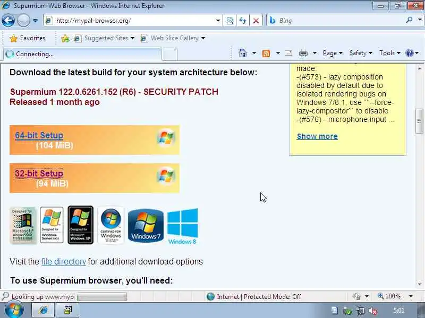The height and width of the screenshot is (318, 425).
Task: Click the Forward navigation button
Action: click(23, 21)
